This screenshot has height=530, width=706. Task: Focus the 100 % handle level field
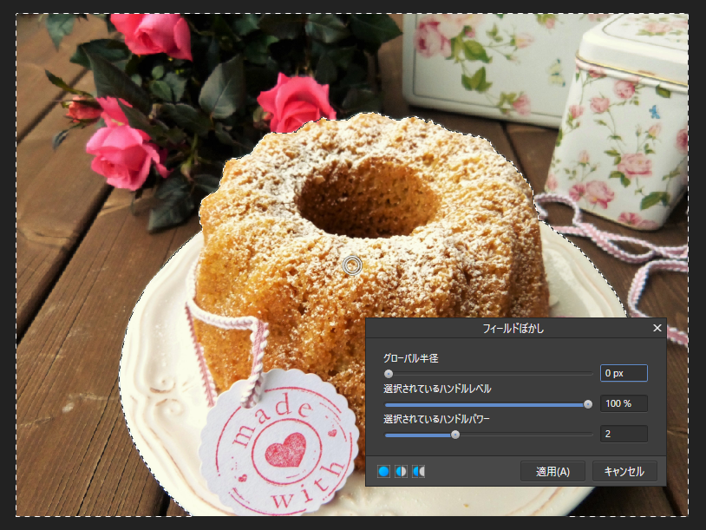click(x=624, y=403)
